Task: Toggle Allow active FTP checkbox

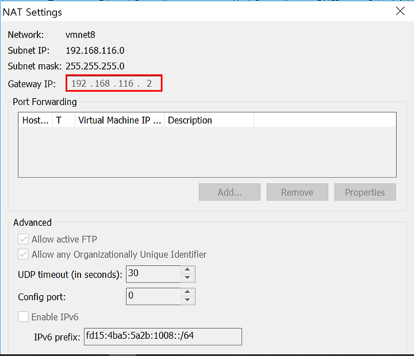Action: (23, 239)
